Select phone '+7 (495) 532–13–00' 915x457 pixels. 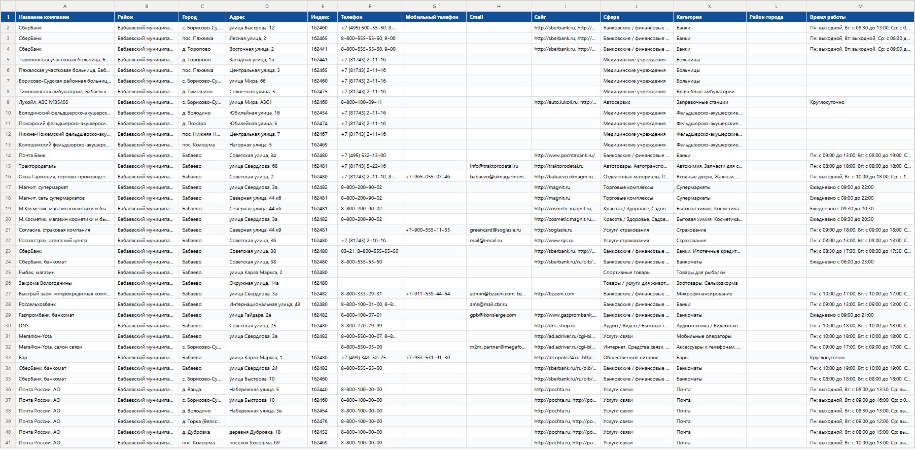[x=370, y=156]
